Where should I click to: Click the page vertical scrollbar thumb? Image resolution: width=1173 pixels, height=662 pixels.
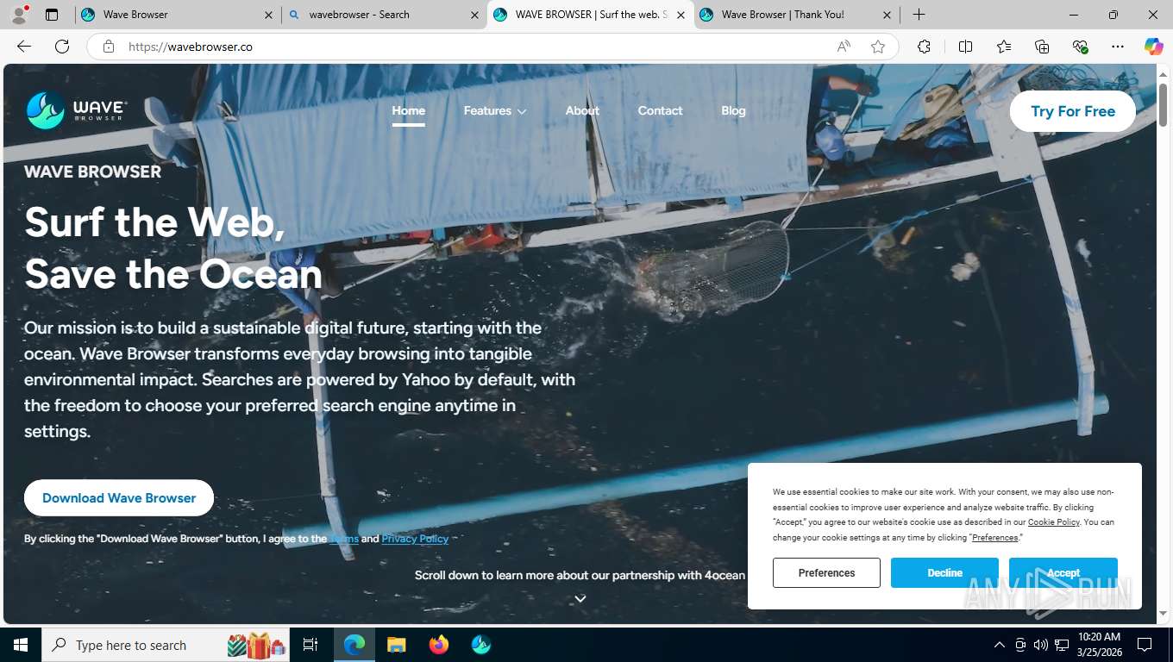pyautogui.click(x=1164, y=105)
